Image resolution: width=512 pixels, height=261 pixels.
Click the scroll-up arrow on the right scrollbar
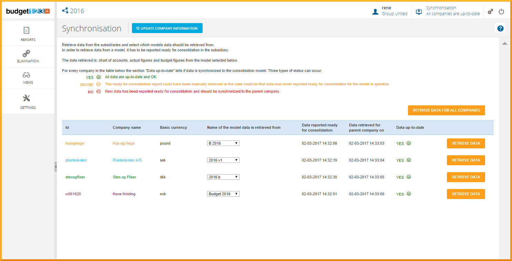point(504,43)
